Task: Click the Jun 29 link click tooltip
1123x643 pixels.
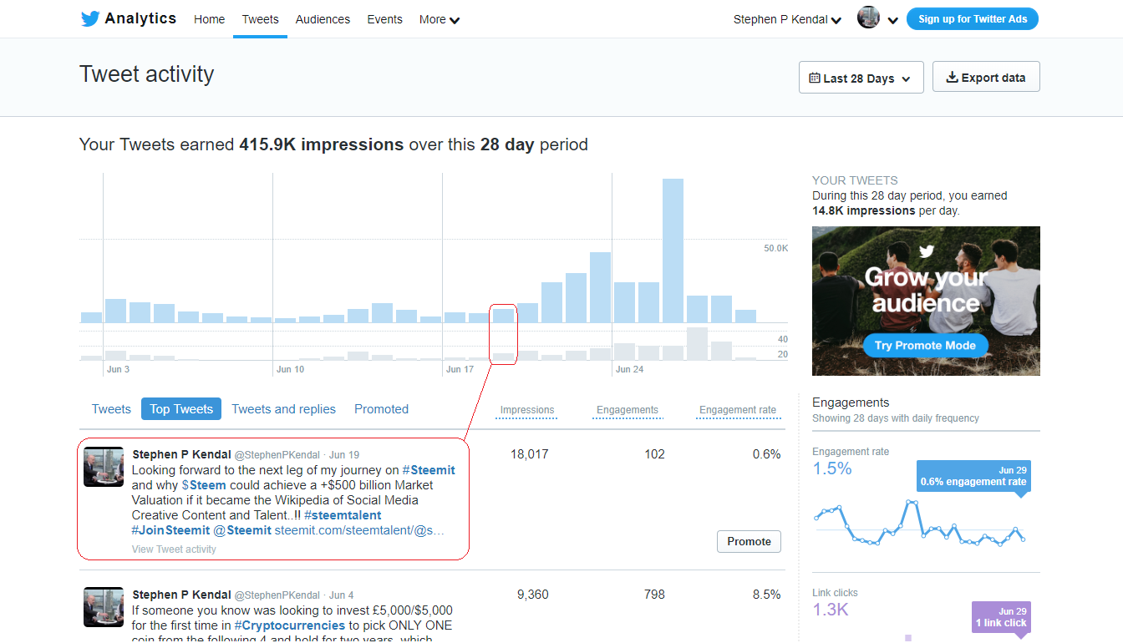Action: [1001, 617]
